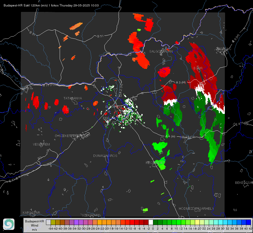Click the dark blue last legend swatch

click(x=249, y=222)
